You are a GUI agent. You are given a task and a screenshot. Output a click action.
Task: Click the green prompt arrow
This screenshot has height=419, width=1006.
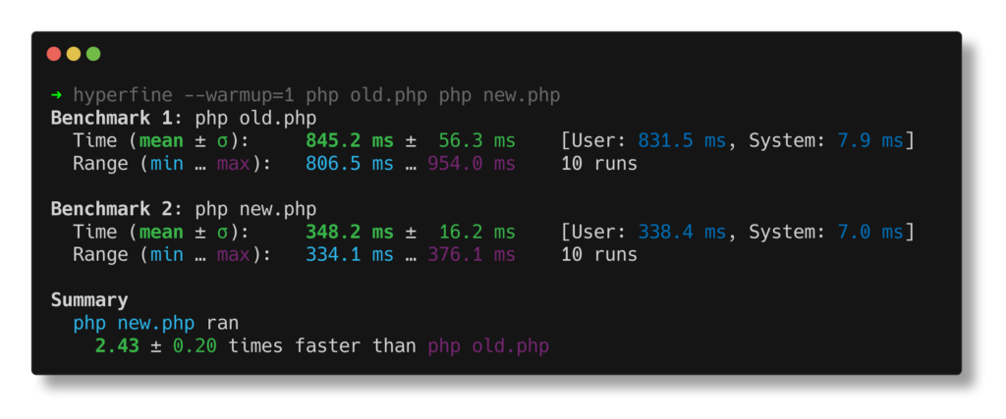56,95
